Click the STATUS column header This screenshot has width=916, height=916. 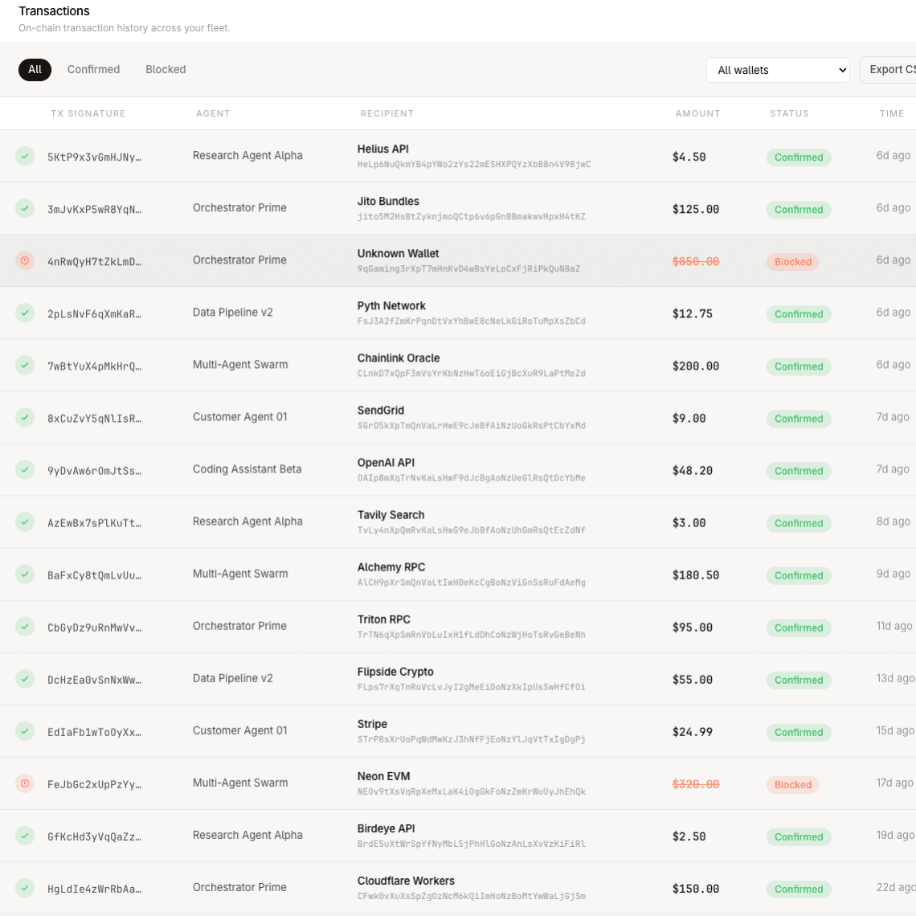[x=789, y=113]
